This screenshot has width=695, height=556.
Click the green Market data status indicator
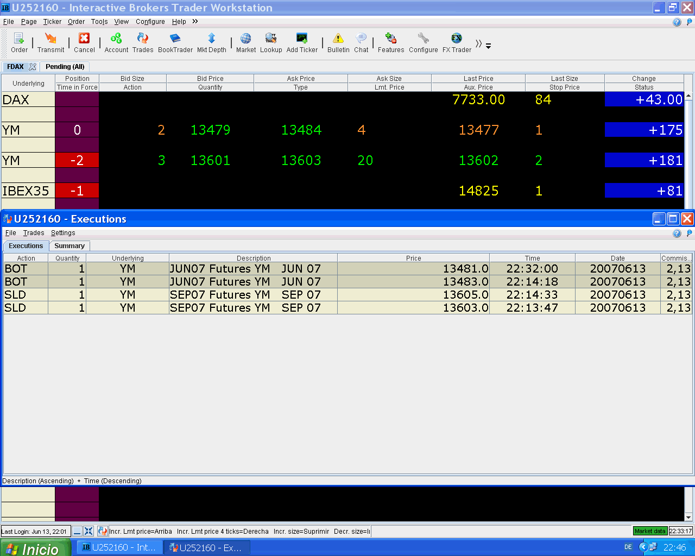[650, 531]
